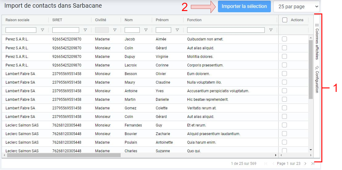Open filter icon for Raison sociale column
The height and width of the screenshot is (170, 342).
point(42,30)
